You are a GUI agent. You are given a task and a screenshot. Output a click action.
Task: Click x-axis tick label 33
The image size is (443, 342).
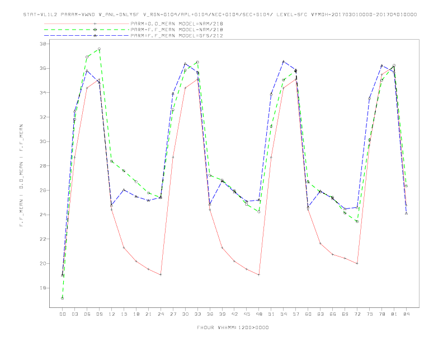pyautogui.click(x=197, y=314)
